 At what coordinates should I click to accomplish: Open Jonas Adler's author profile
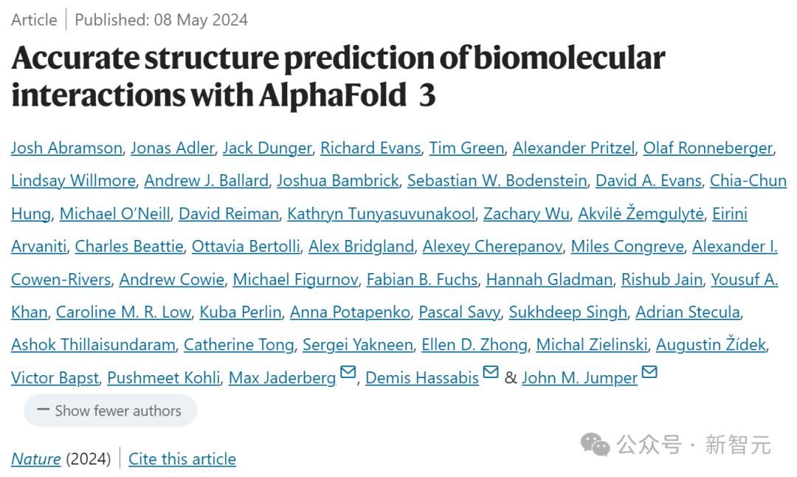pos(171,148)
